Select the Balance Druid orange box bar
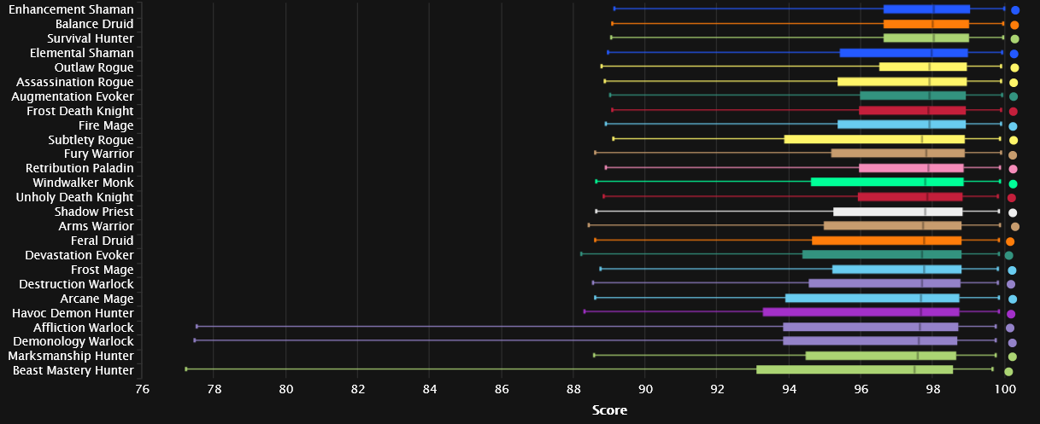Screen dimensions: 1040x424 pyautogui.click(x=925, y=24)
